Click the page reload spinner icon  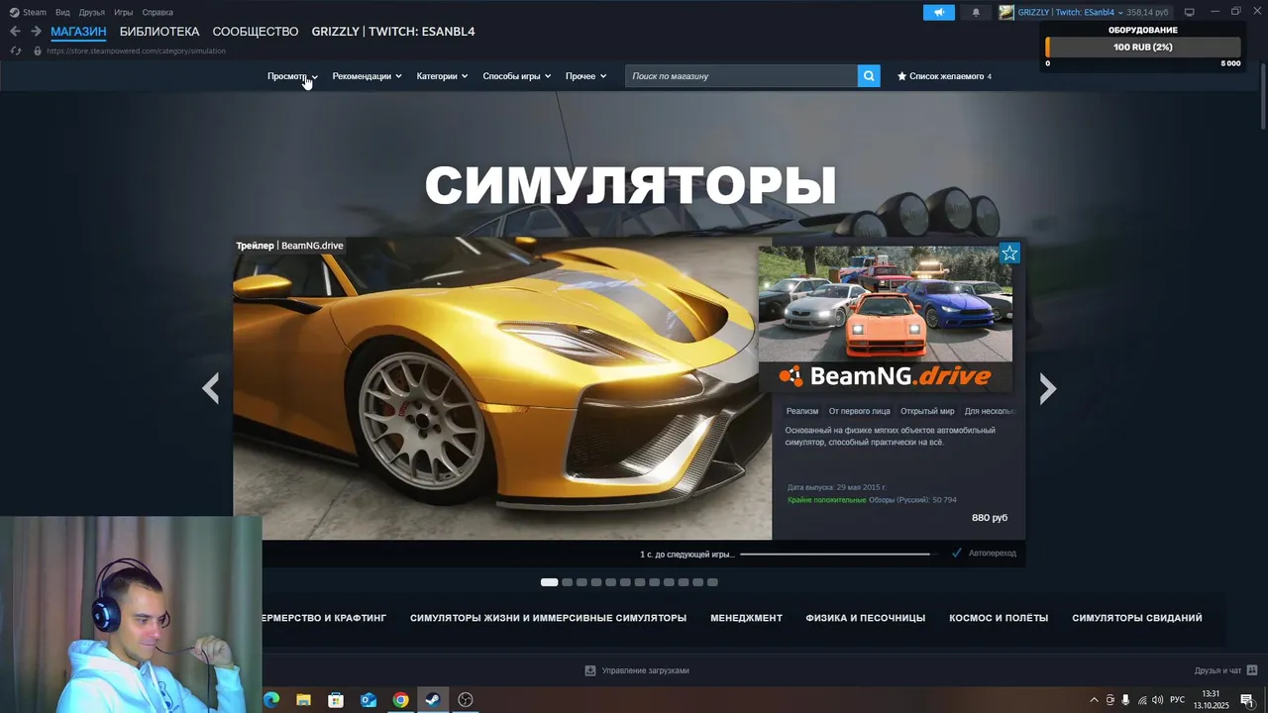(x=16, y=51)
